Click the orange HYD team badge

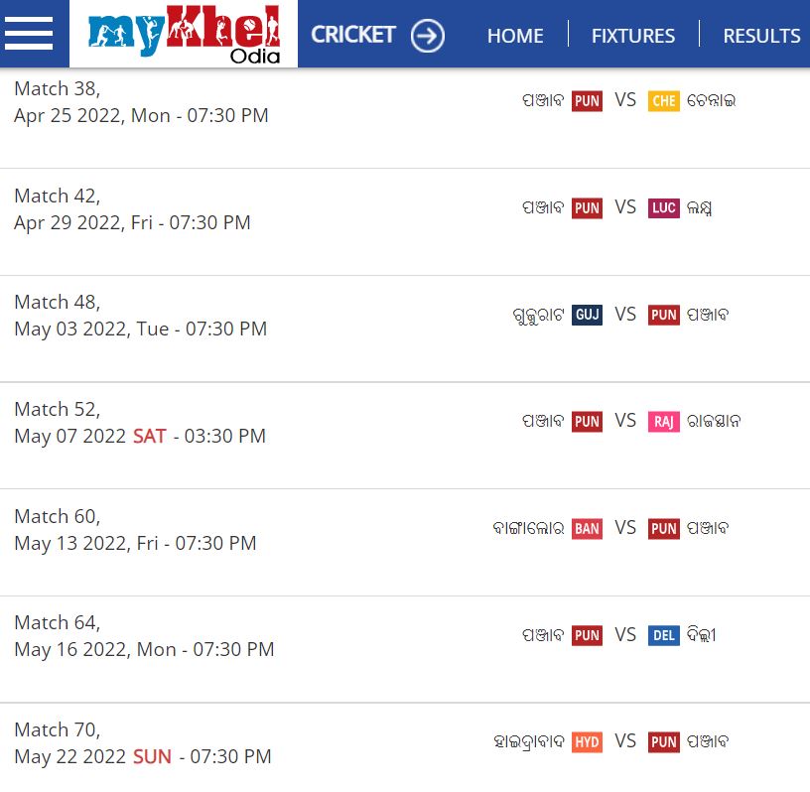587,742
